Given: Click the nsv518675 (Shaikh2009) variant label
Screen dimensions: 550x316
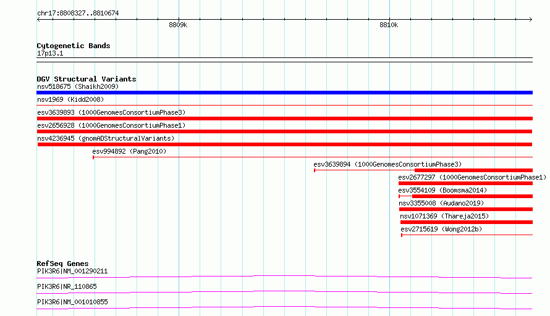Looking at the screenshot, I should [x=78, y=86].
